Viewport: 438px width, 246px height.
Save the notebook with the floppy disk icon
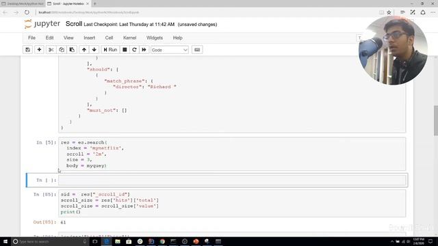pyautogui.click(x=27, y=50)
